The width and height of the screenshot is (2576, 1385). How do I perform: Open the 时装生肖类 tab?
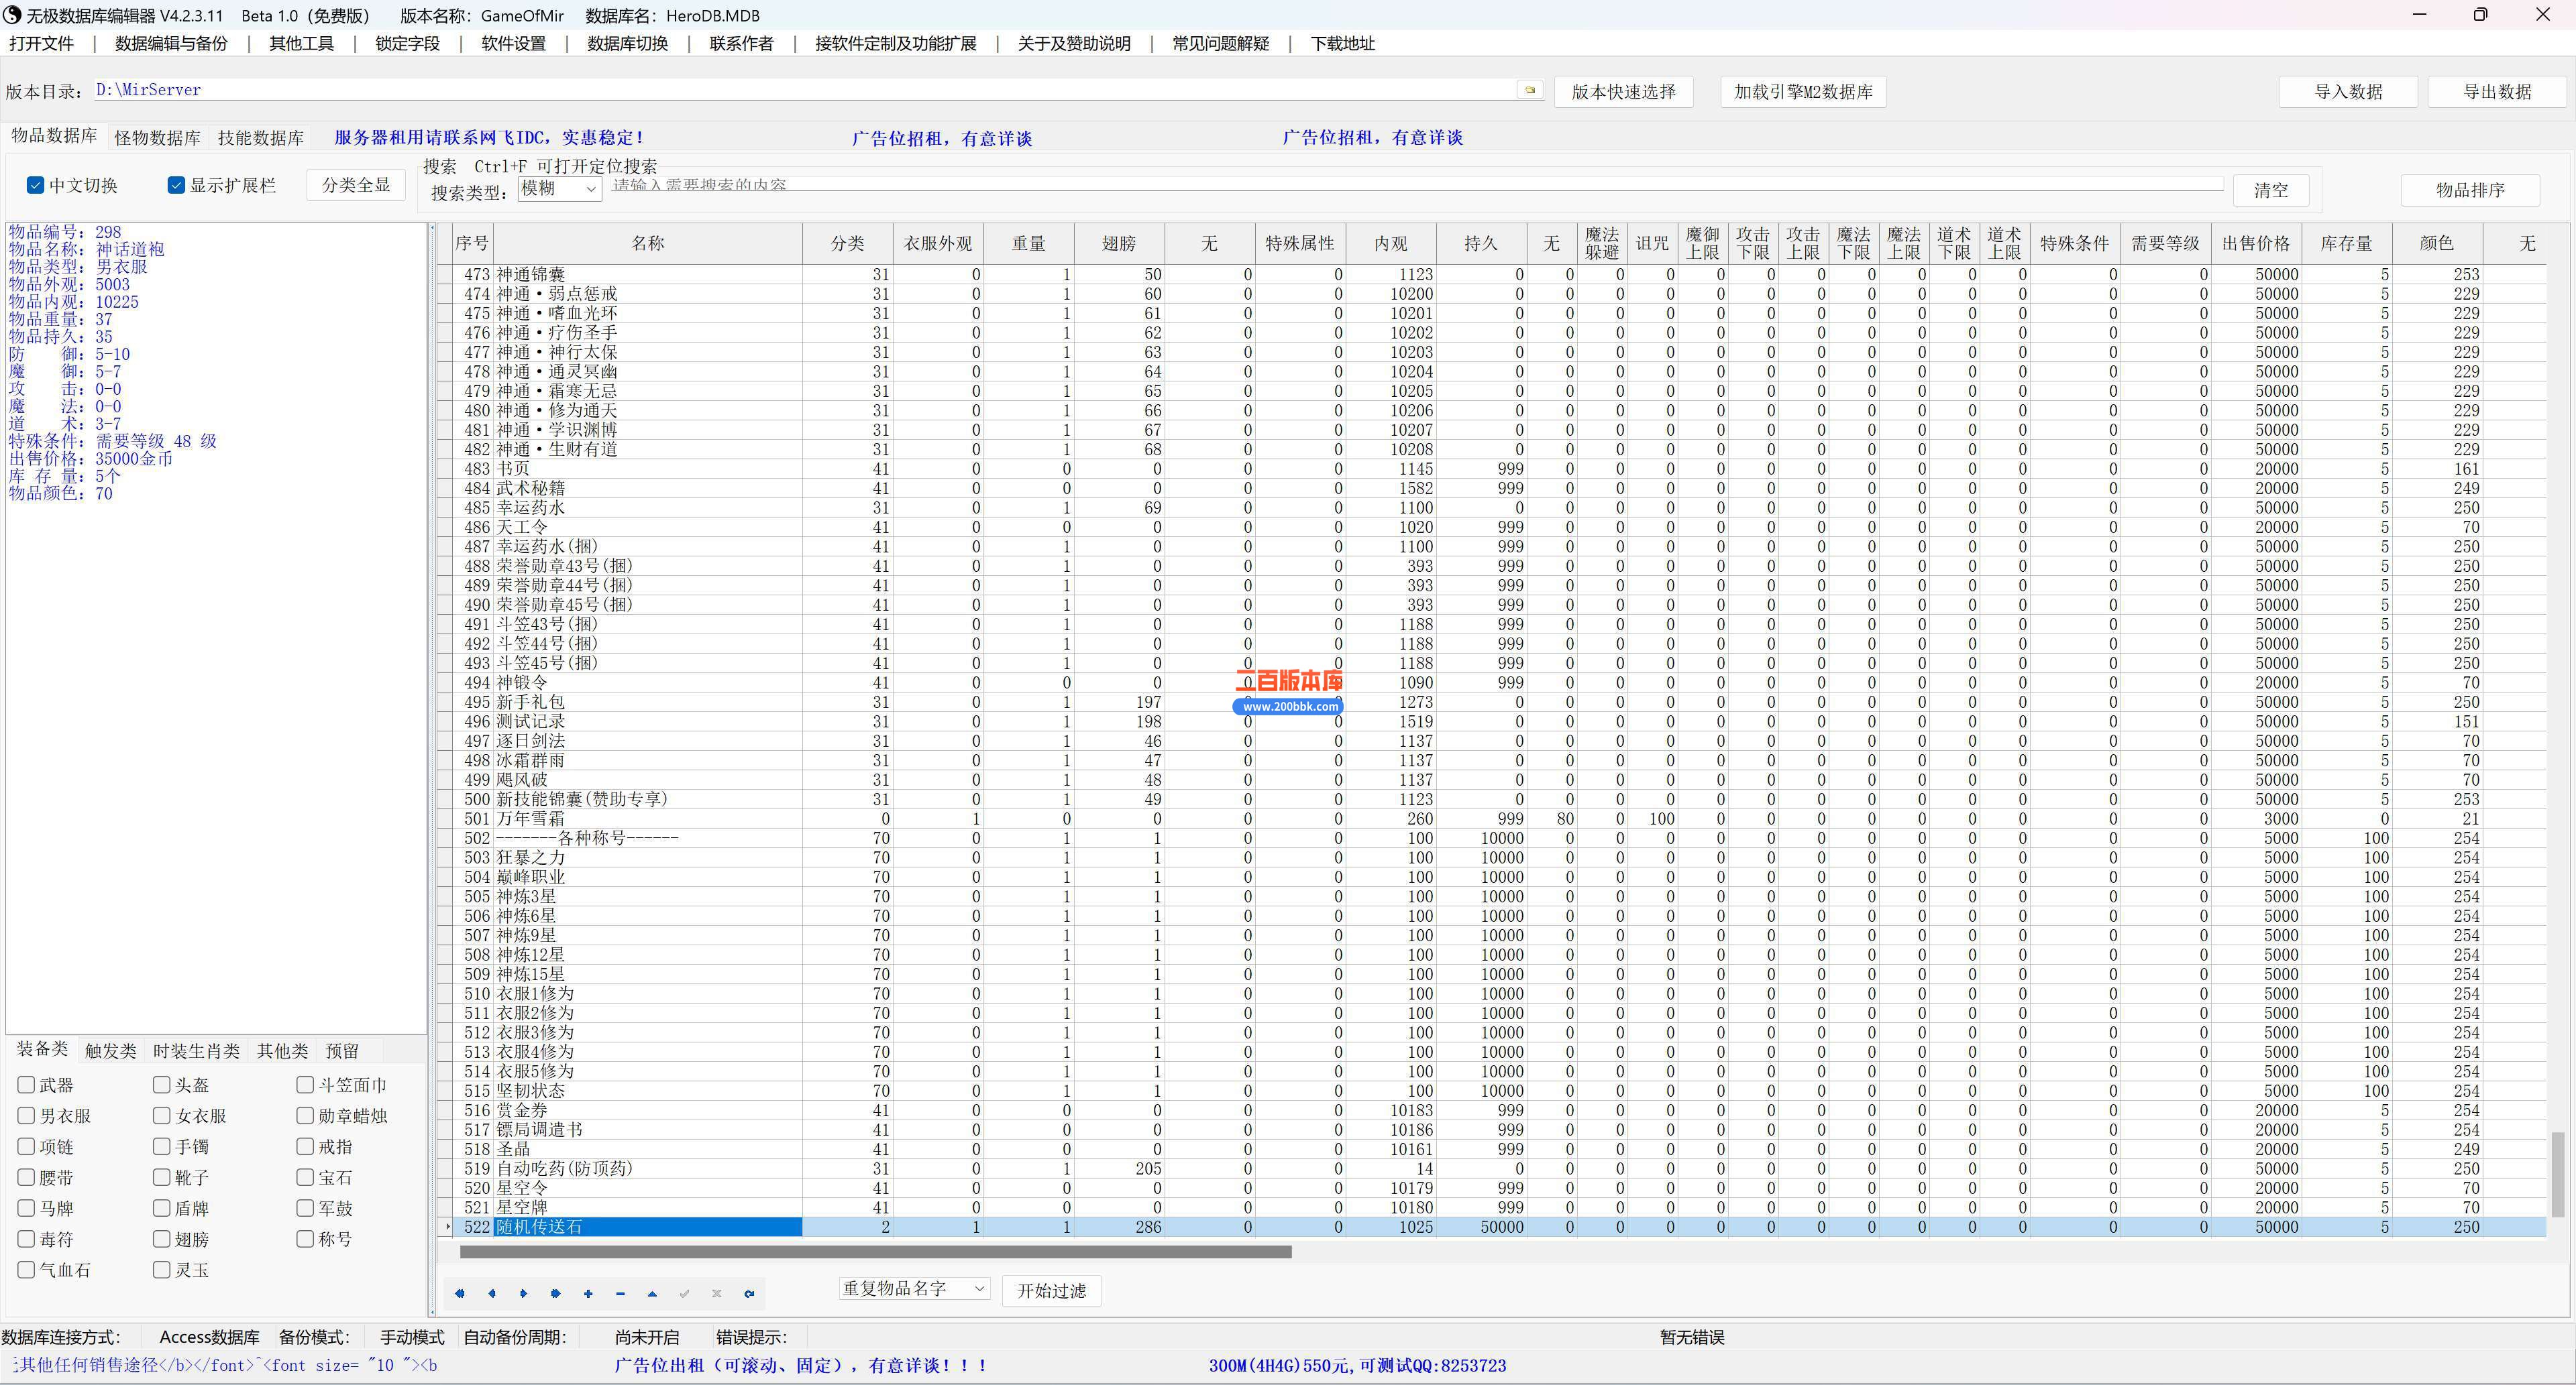click(x=196, y=1051)
